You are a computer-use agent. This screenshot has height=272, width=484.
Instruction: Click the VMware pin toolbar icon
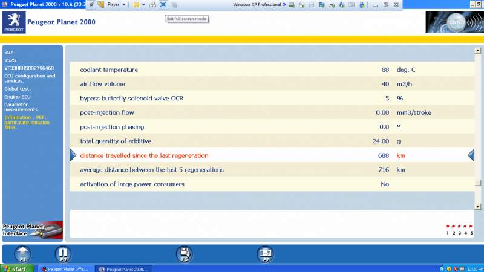[92, 5]
